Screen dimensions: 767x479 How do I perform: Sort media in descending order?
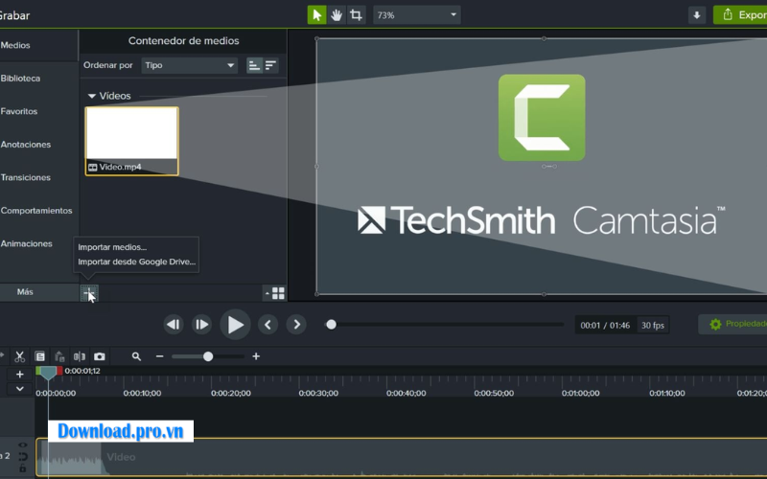click(x=270, y=65)
